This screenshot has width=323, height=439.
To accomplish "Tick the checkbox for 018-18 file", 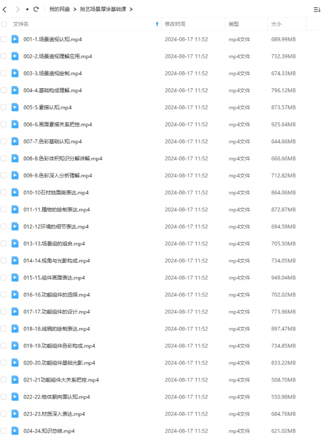I will pos(4,329).
